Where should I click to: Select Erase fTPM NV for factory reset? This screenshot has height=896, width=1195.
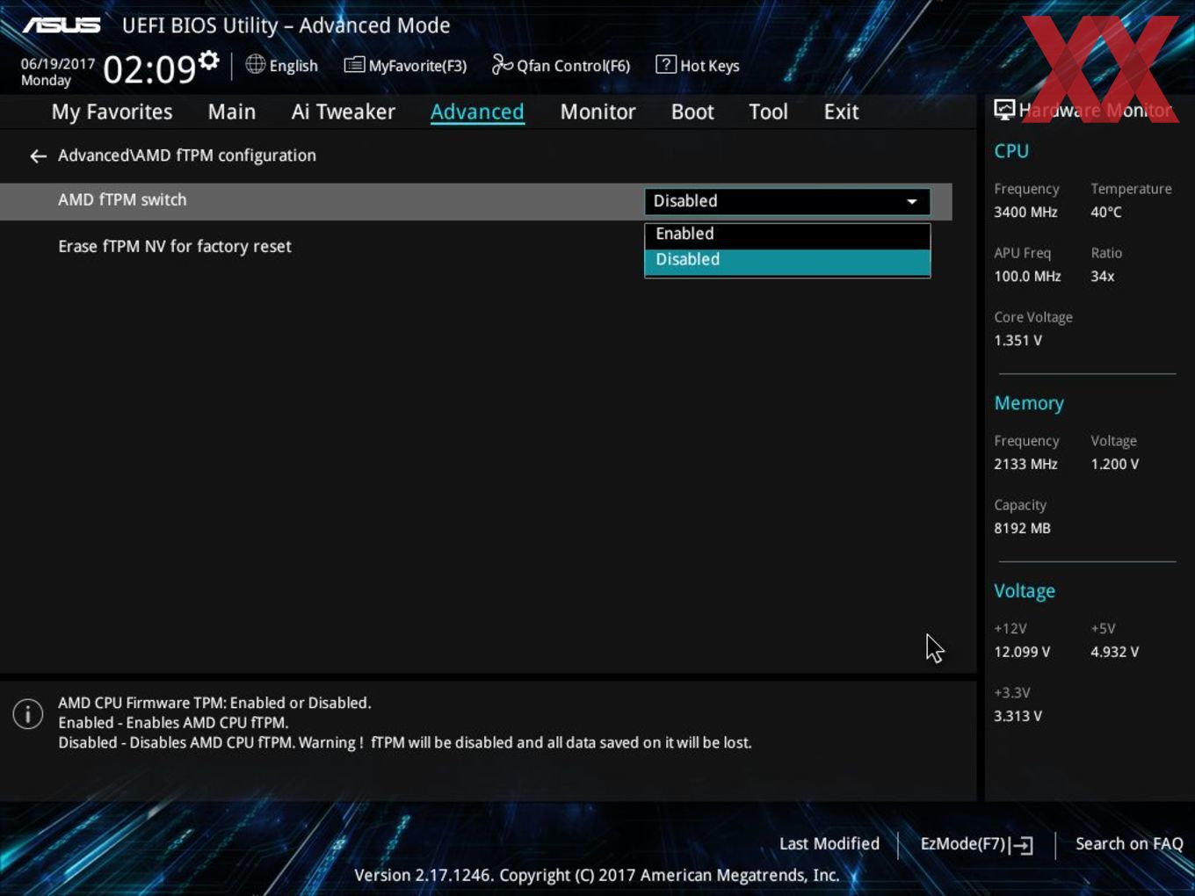[x=175, y=247]
